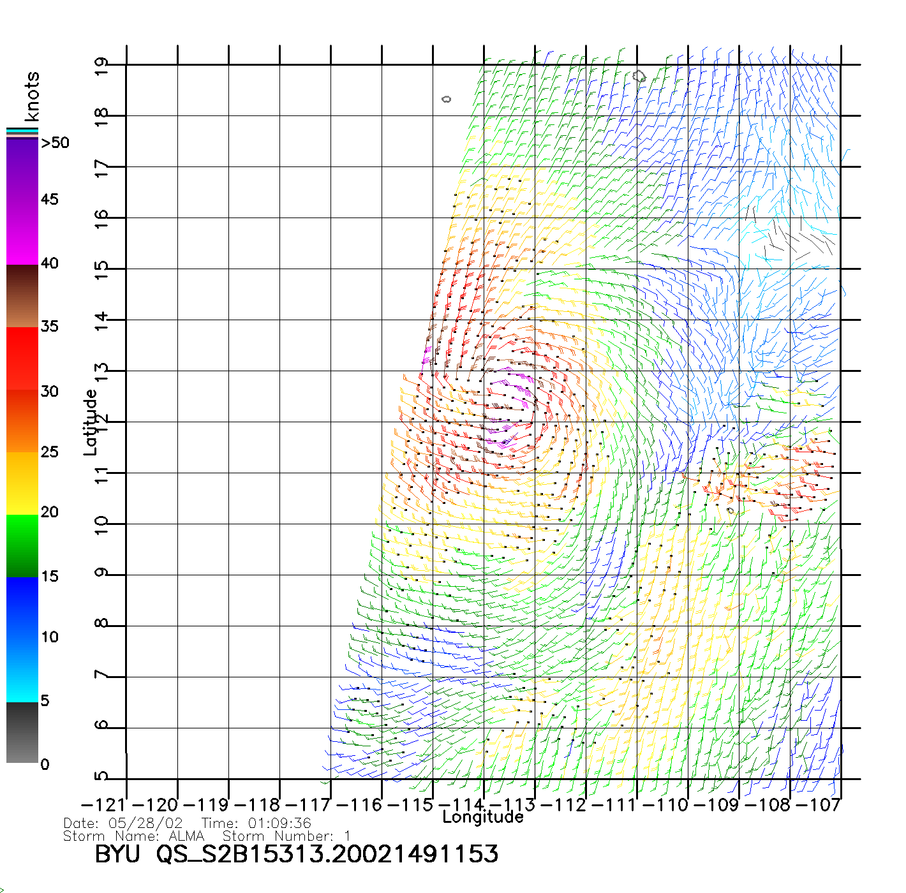This screenshot has height=893, width=906.
Task: Click the "Longitude" axis title
Action: (x=483, y=817)
